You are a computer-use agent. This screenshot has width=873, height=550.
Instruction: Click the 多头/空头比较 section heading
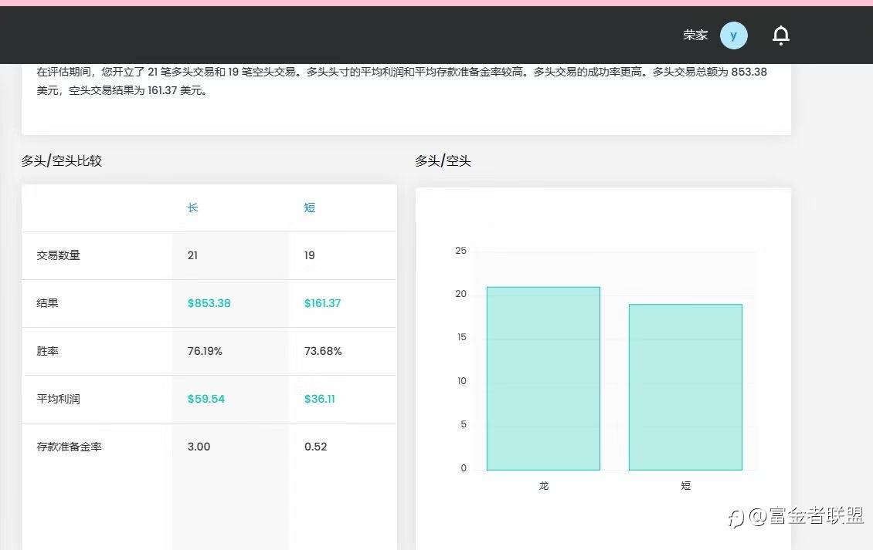(61, 160)
